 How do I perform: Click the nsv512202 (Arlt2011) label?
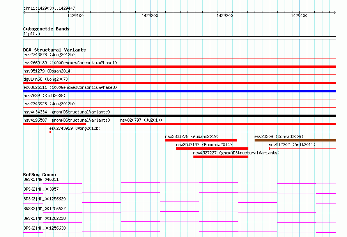tap(292, 145)
